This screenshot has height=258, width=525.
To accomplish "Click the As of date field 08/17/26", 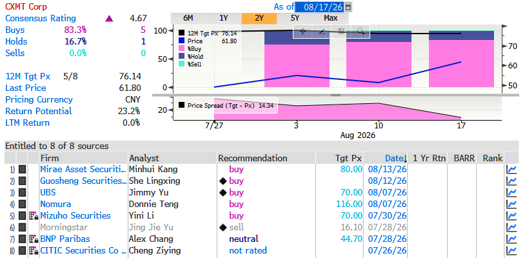I will pos(320,6).
